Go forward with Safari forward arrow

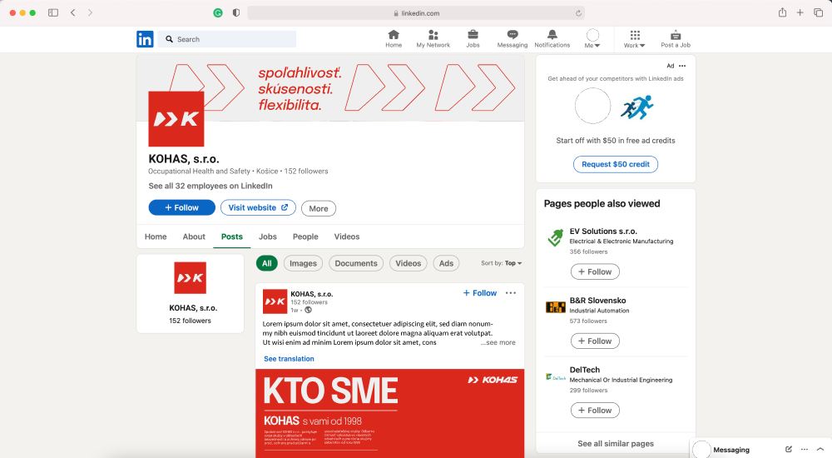coord(90,12)
